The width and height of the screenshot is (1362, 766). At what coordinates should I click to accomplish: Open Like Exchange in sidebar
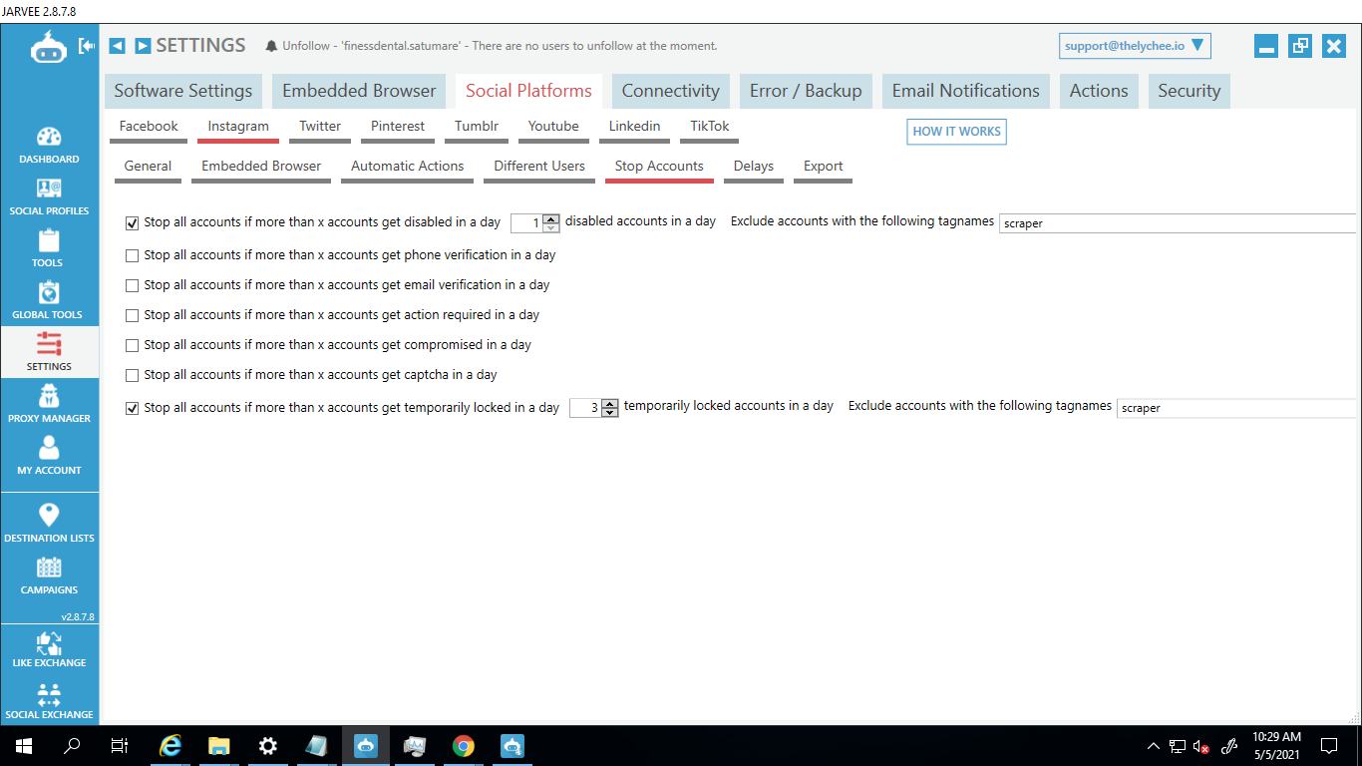click(49, 649)
